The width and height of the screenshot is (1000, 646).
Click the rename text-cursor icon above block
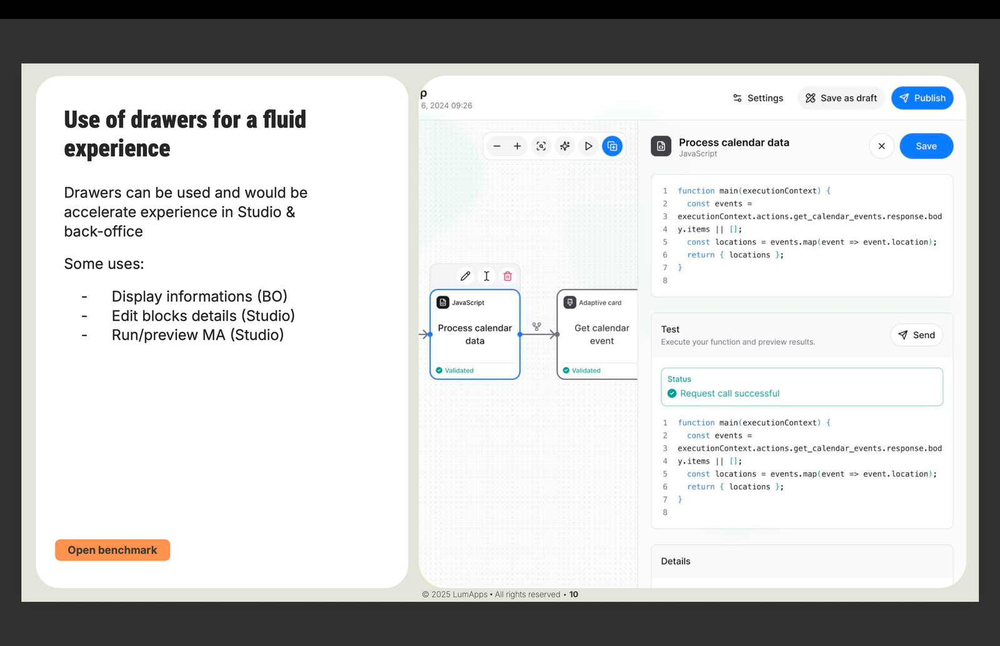click(487, 276)
